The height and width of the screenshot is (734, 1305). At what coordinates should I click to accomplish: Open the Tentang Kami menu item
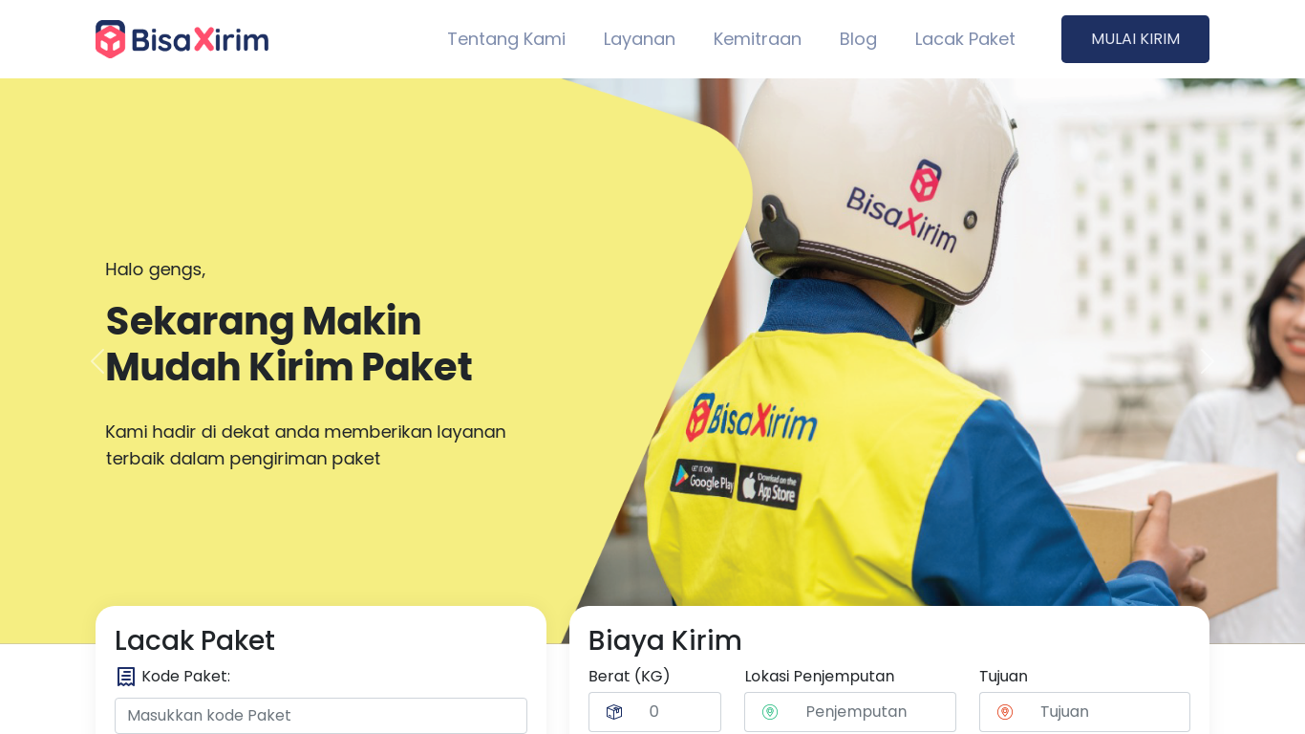coord(506,39)
